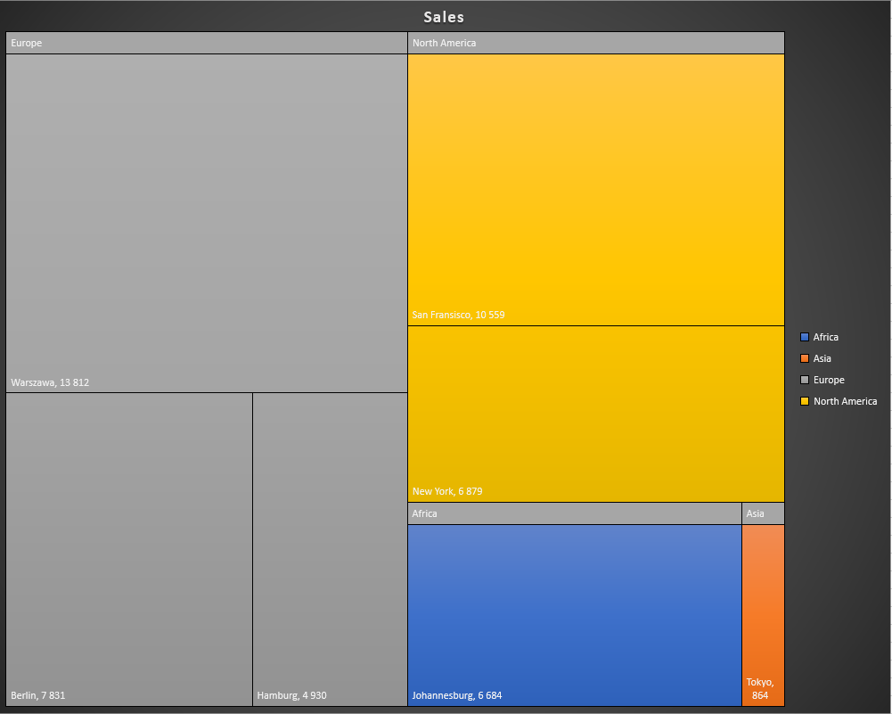Select the Europe legend text entry

(829, 380)
